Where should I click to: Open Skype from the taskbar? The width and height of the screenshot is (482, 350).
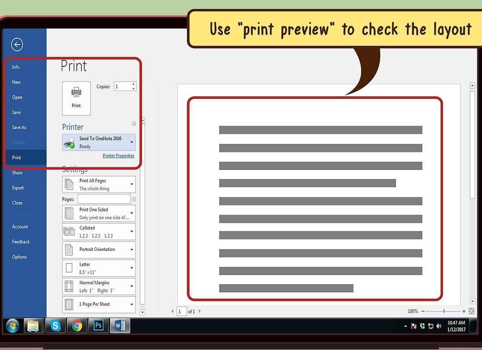pos(55,326)
